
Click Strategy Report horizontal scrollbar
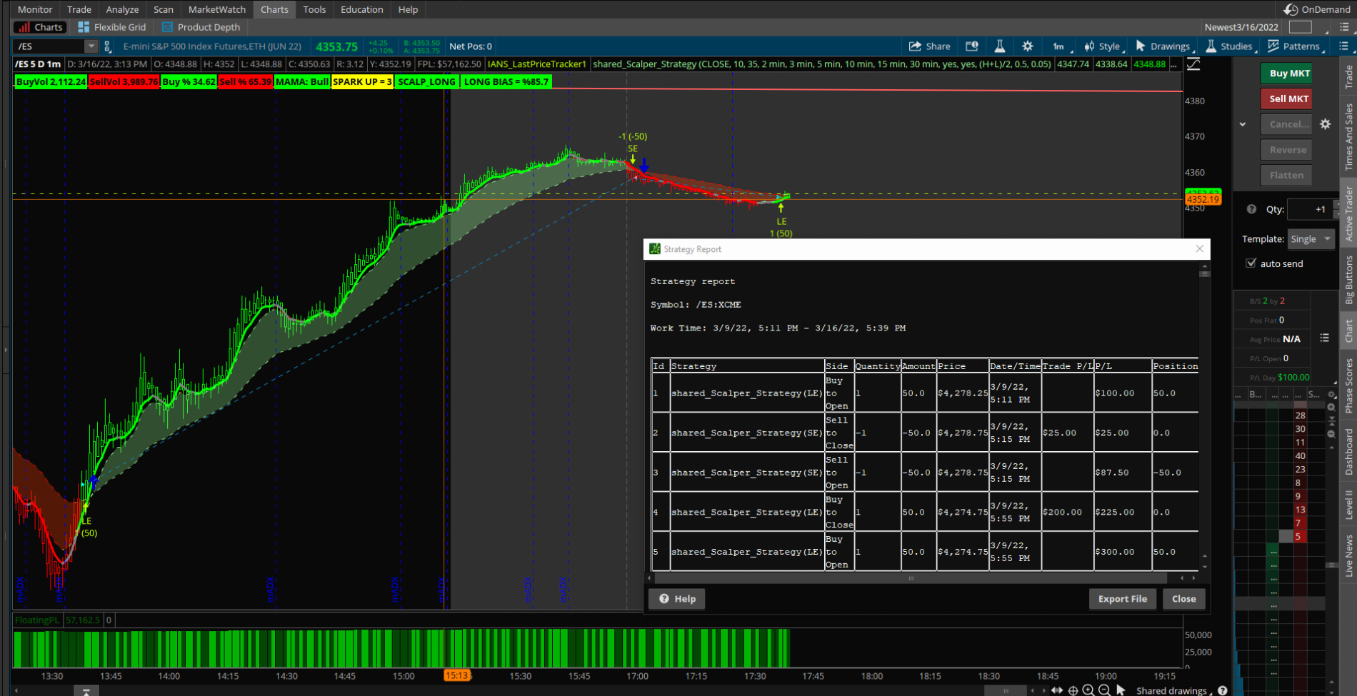pos(911,578)
